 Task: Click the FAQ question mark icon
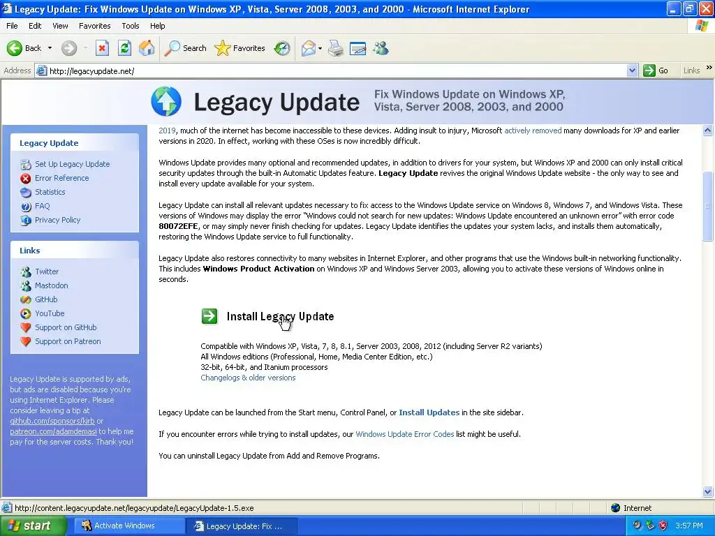click(x=26, y=207)
